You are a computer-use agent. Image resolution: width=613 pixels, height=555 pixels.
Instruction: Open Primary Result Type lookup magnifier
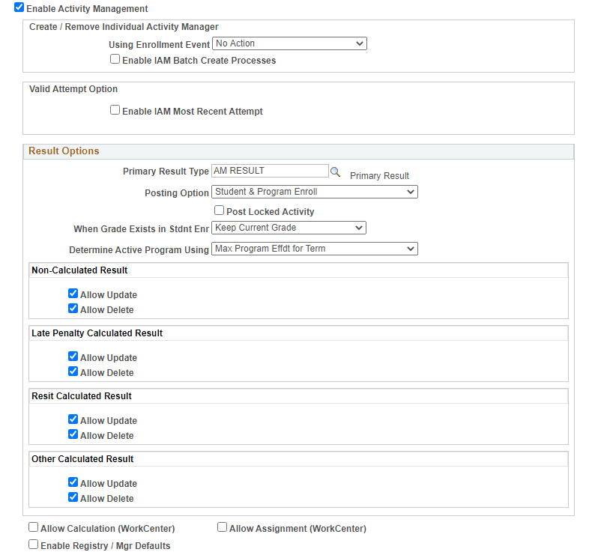point(335,172)
